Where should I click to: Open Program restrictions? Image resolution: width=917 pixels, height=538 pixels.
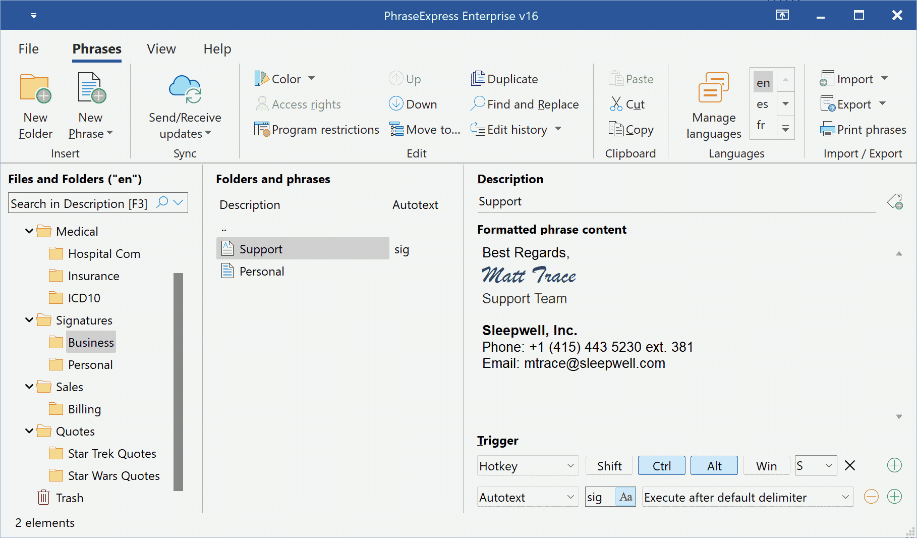pos(316,129)
